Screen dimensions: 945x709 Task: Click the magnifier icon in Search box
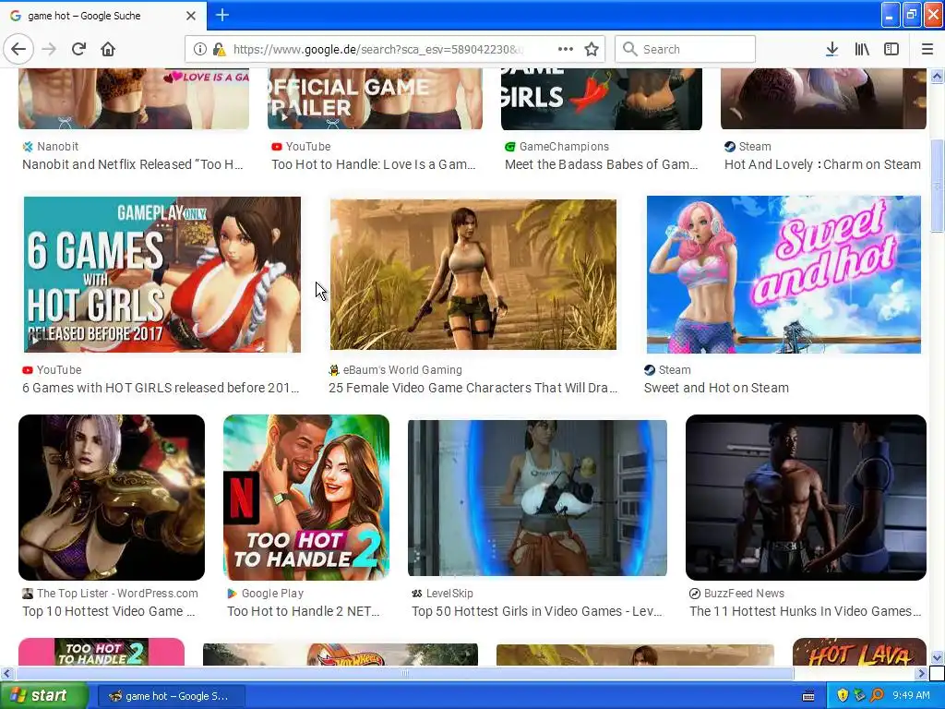629,49
